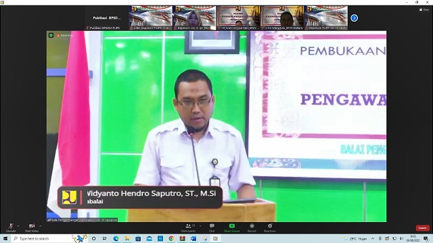Expand the video options arrow beside Start Video

41,226
